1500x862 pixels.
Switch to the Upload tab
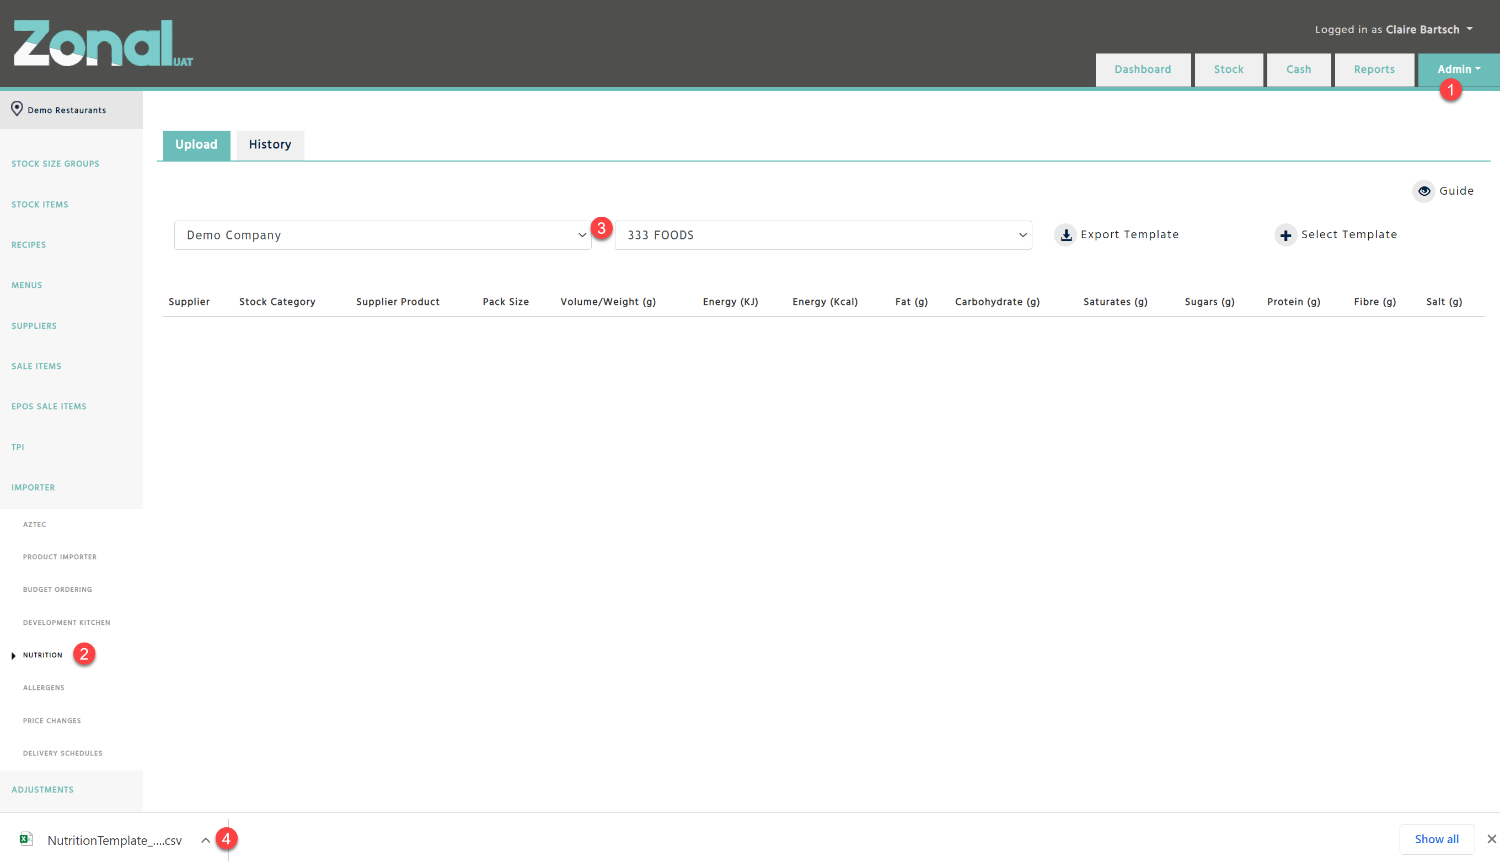click(x=196, y=145)
